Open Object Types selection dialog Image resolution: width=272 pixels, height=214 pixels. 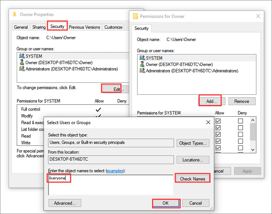[x=193, y=143]
